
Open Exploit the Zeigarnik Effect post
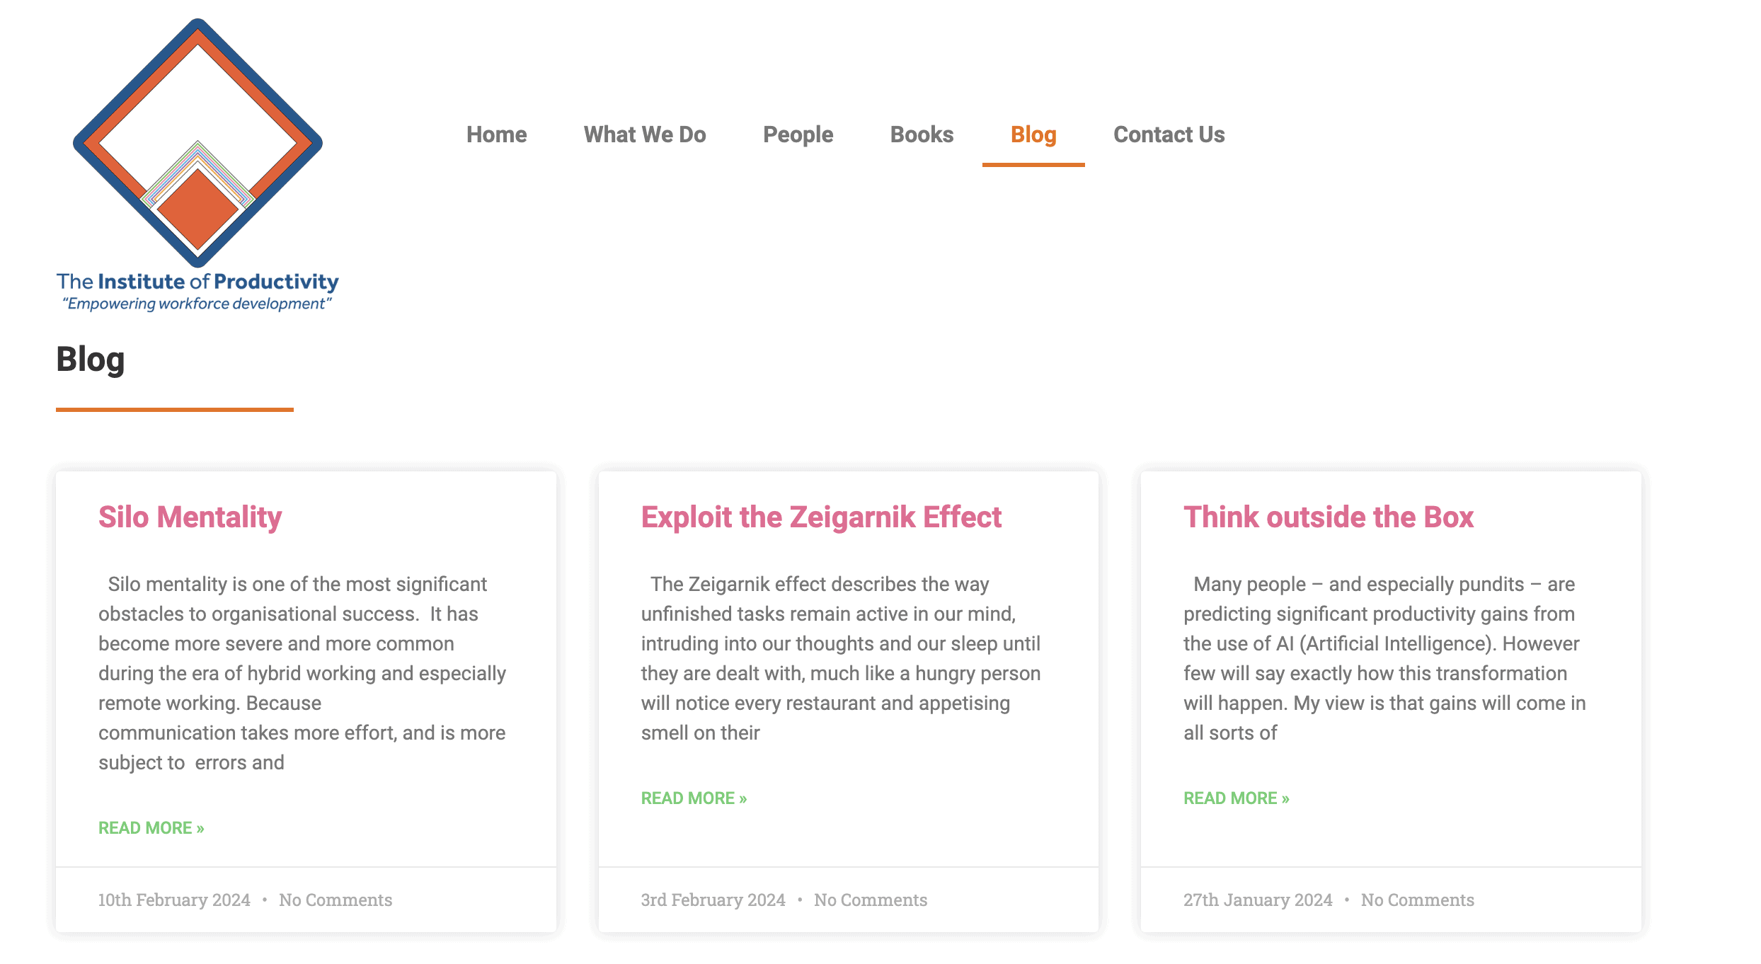point(821,517)
